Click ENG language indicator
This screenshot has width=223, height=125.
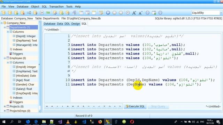click(202, 122)
